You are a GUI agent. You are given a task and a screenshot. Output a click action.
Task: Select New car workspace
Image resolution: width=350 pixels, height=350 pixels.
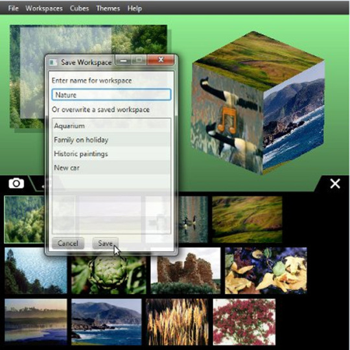pyautogui.click(x=111, y=167)
